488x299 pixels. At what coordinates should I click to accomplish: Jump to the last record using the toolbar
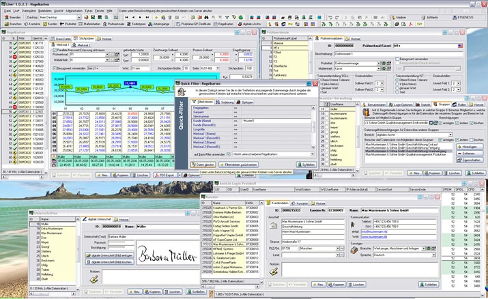tap(147, 18)
